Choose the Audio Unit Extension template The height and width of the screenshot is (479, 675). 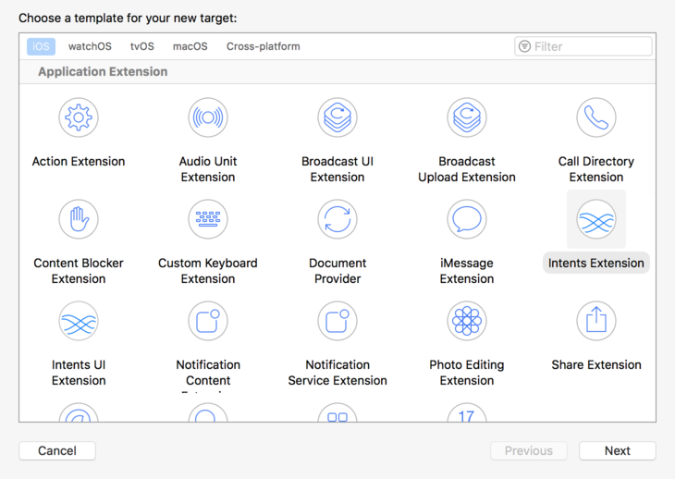pos(208,118)
